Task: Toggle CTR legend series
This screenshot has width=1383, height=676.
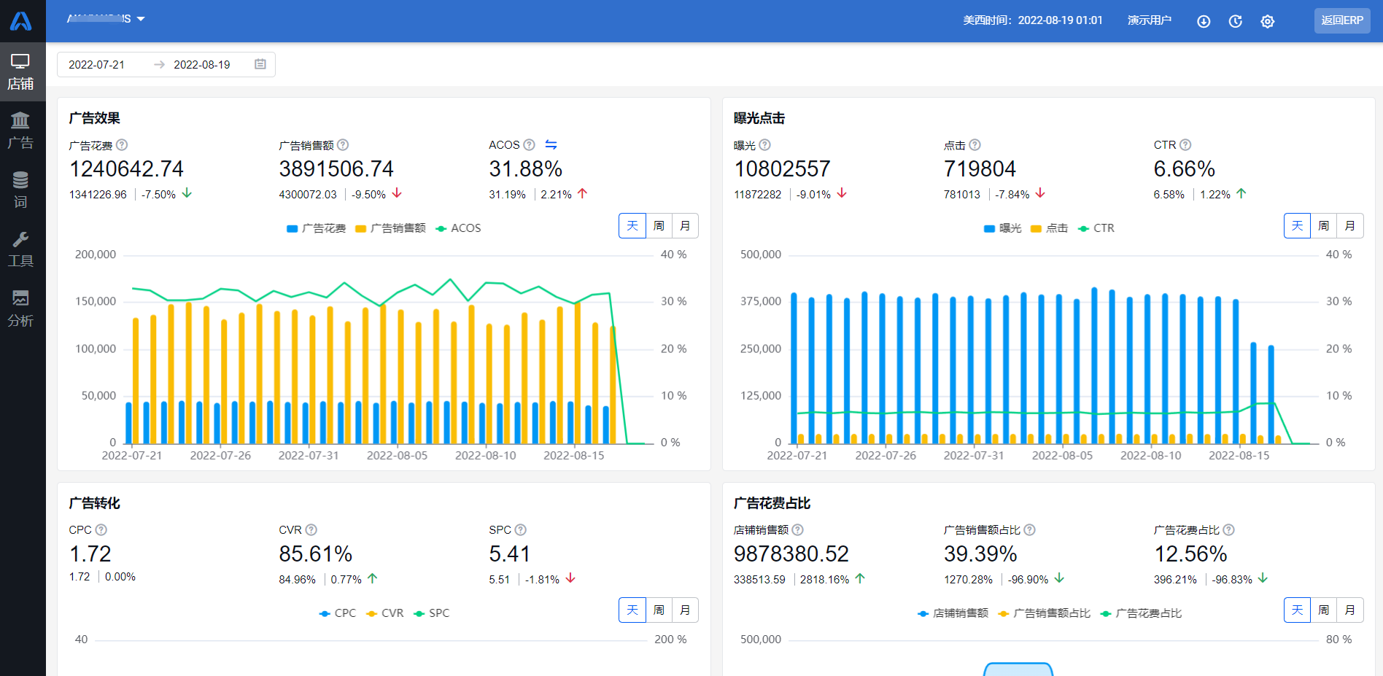Action: (1096, 228)
